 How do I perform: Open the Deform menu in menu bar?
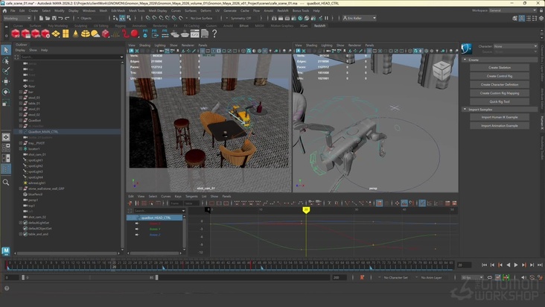pyautogui.click(x=205, y=10)
